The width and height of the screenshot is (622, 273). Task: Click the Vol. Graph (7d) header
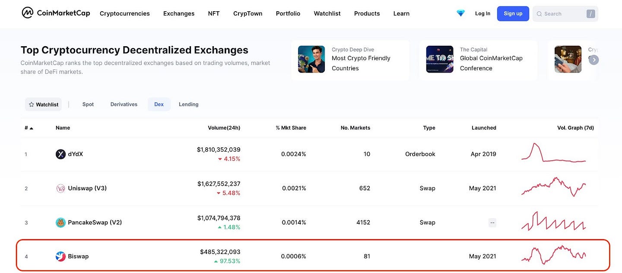575,128
